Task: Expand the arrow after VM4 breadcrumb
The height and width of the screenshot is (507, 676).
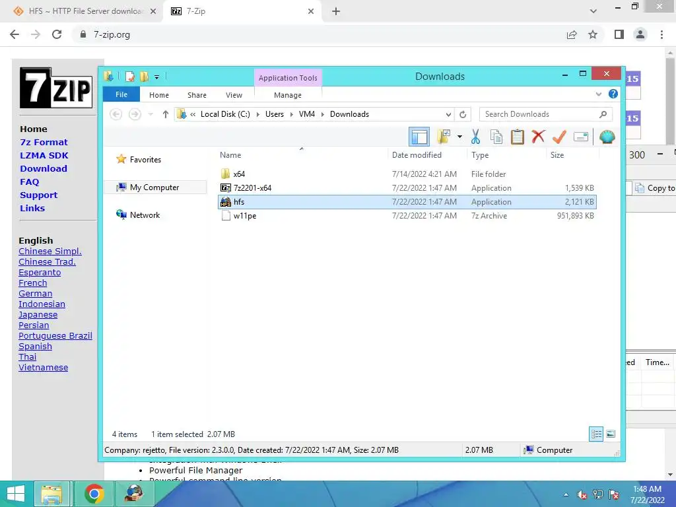Action: (x=322, y=114)
